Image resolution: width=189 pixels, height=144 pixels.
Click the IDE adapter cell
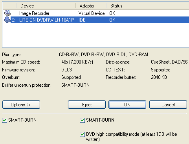[x=82, y=20]
